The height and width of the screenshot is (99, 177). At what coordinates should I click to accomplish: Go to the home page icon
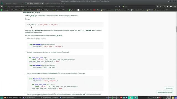click(168, 7)
